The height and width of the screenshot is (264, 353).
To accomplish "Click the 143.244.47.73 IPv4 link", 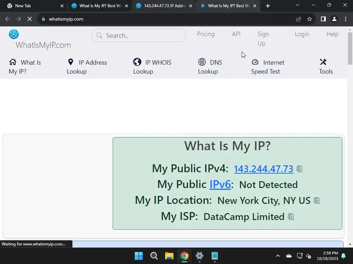I will pyautogui.click(x=263, y=169).
